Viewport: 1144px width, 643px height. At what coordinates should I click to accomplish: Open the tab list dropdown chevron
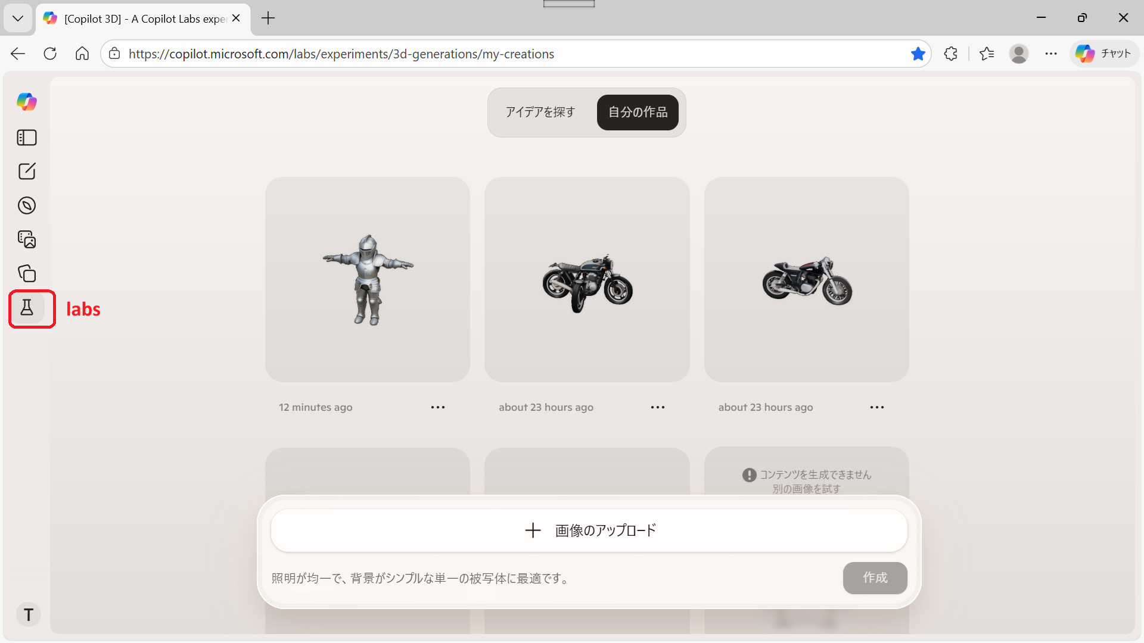click(x=18, y=18)
